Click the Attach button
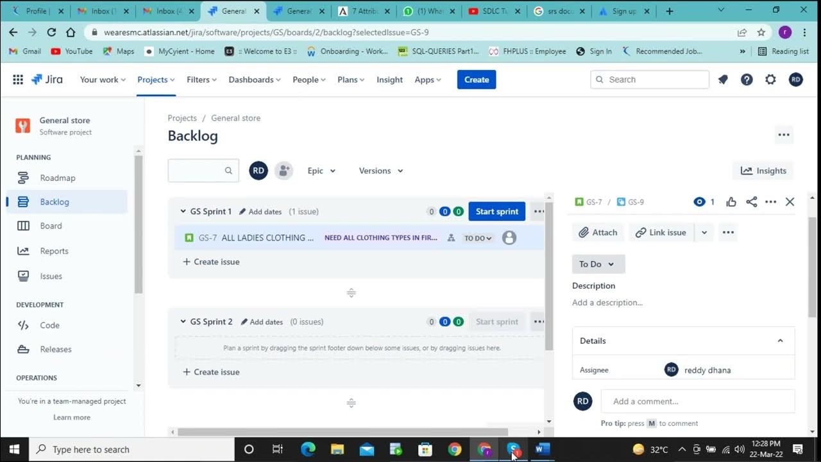Screen dimensions: 821x462 (x=598, y=232)
